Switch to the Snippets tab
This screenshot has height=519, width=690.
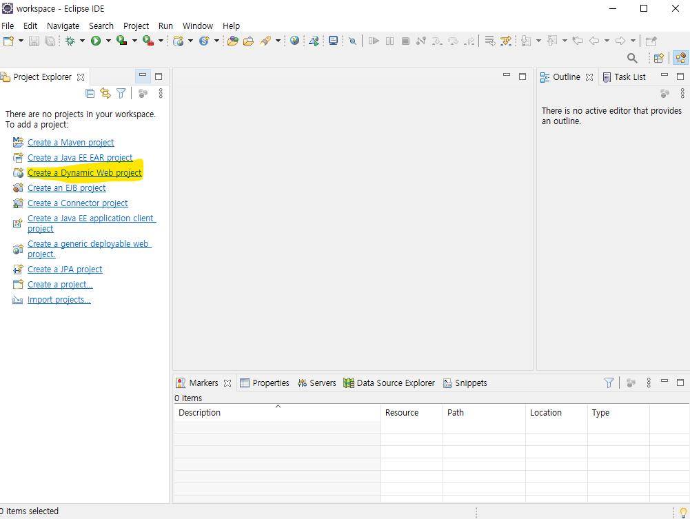pyautogui.click(x=465, y=383)
